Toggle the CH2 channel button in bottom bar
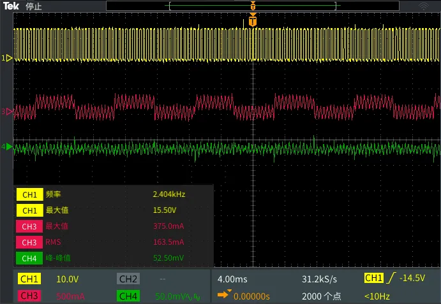Screen dimensions: 441x304 tap(128, 279)
